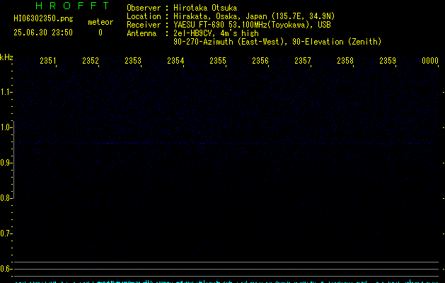The height and width of the screenshot is (283, 445).
Task: Click the 0.6 kHz frequency label
Action: (x=5, y=269)
